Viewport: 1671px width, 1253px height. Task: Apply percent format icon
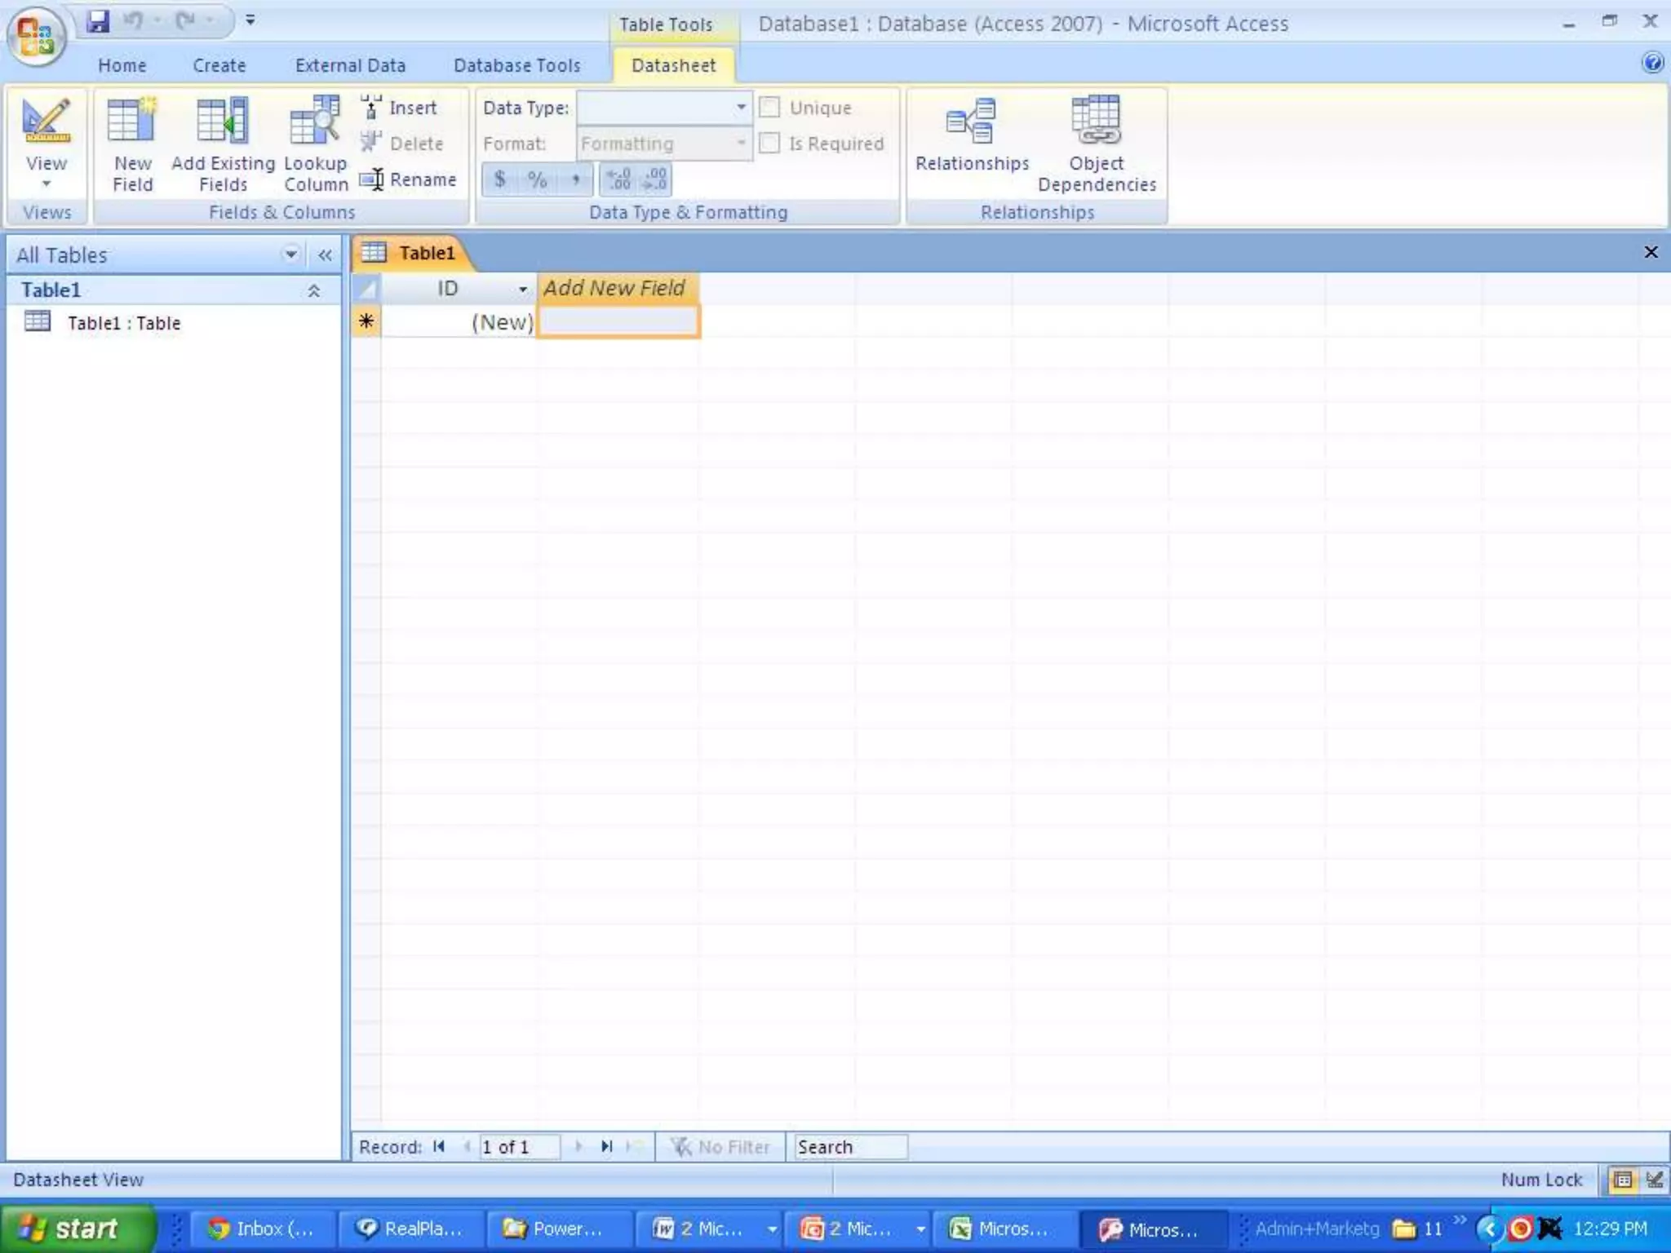pos(537,179)
